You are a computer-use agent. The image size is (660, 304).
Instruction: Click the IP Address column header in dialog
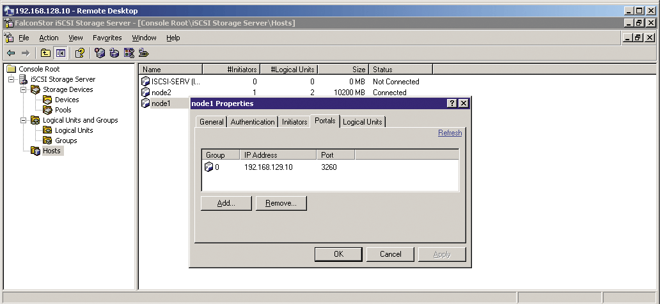[278, 155]
